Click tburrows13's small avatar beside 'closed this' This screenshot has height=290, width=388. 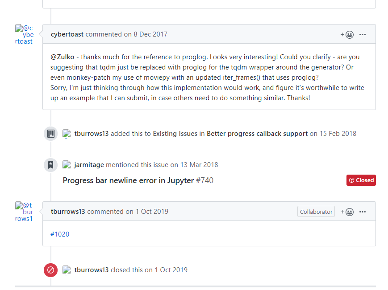pos(67,270)
